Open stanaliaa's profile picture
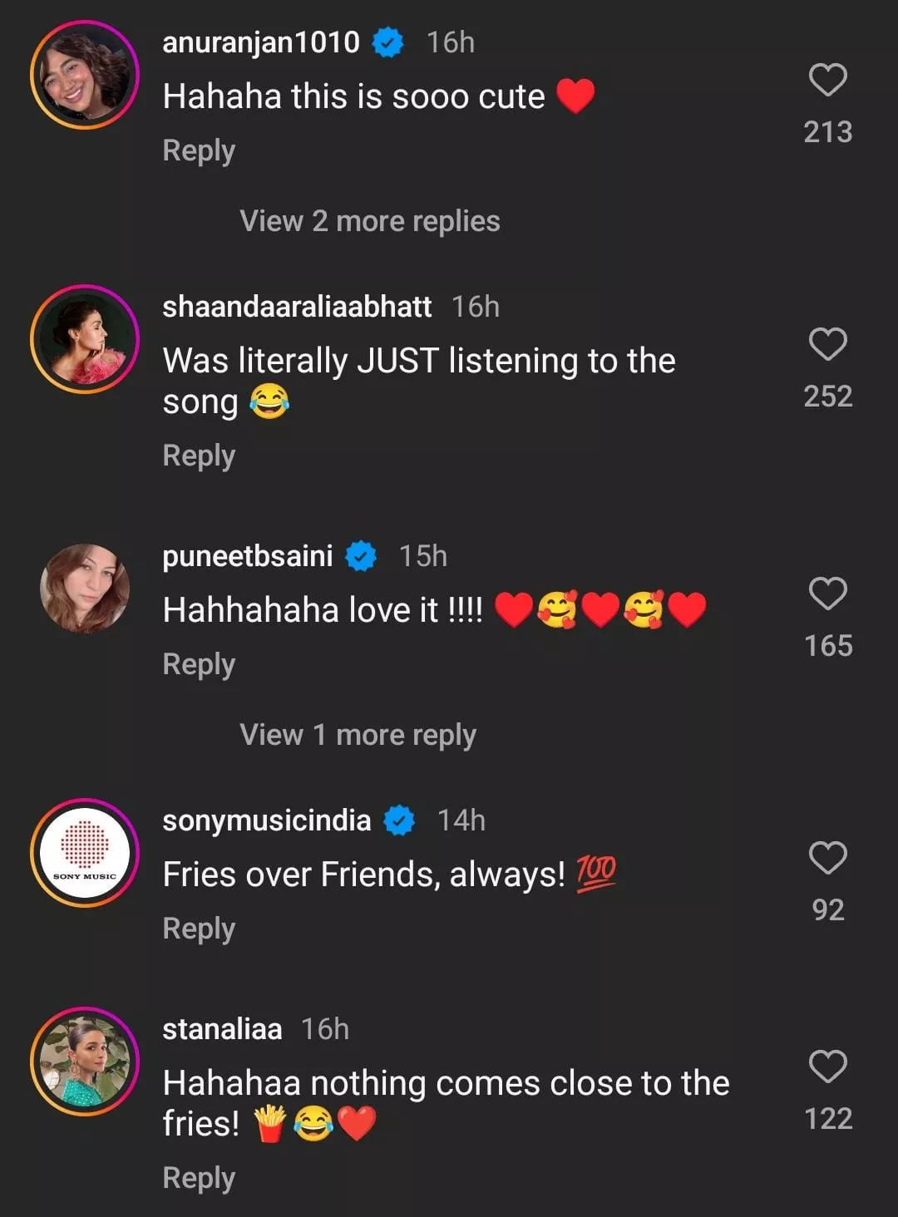Image resolution: width=898 pixels, height=1217 pixels. pyautogui.click(x=85, y=1062)
